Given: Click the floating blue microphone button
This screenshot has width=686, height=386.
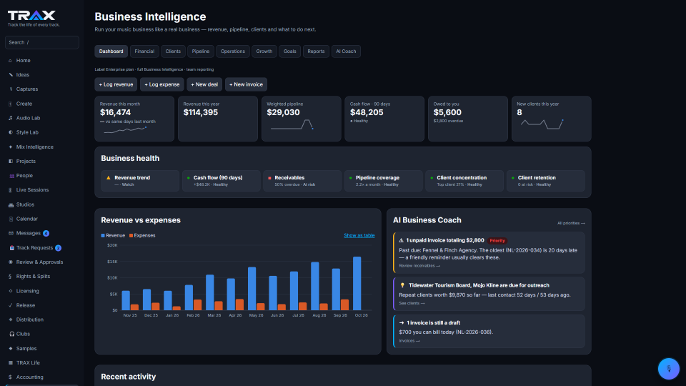Looking at the screenshot, I should [x=669, y=369].
